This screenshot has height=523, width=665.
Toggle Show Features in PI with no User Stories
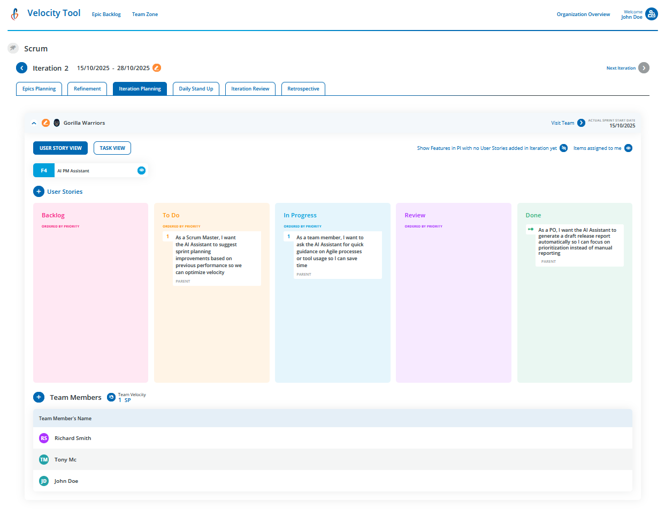[563, 148]
